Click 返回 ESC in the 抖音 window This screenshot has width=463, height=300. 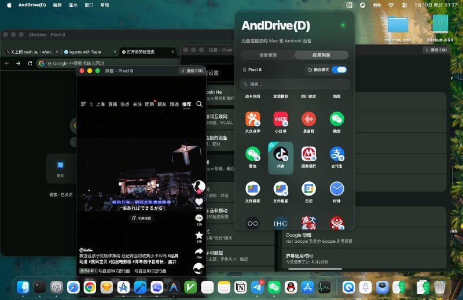pyautogui.click(x=192, y=71)
